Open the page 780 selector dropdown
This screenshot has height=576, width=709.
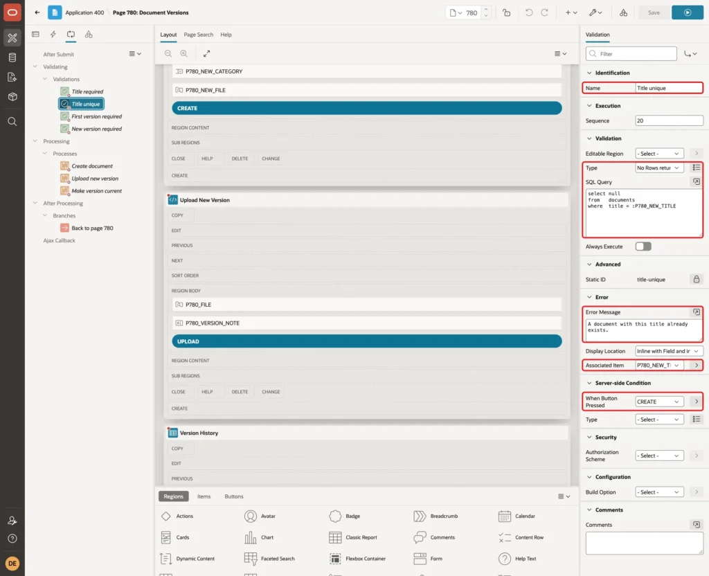coord(456,12)
